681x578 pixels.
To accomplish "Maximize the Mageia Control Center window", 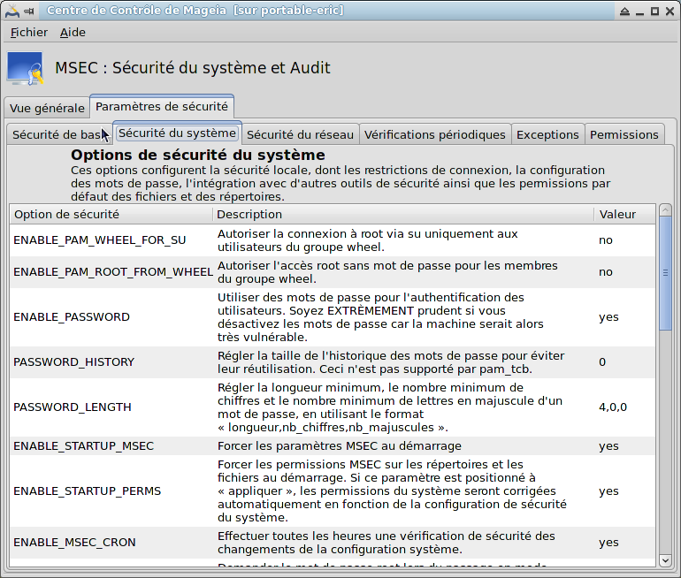I will click(x=655, y=11).
